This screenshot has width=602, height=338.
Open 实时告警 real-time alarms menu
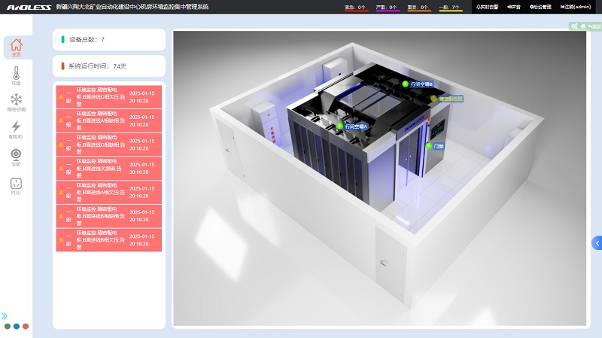(x=488, y=6)
